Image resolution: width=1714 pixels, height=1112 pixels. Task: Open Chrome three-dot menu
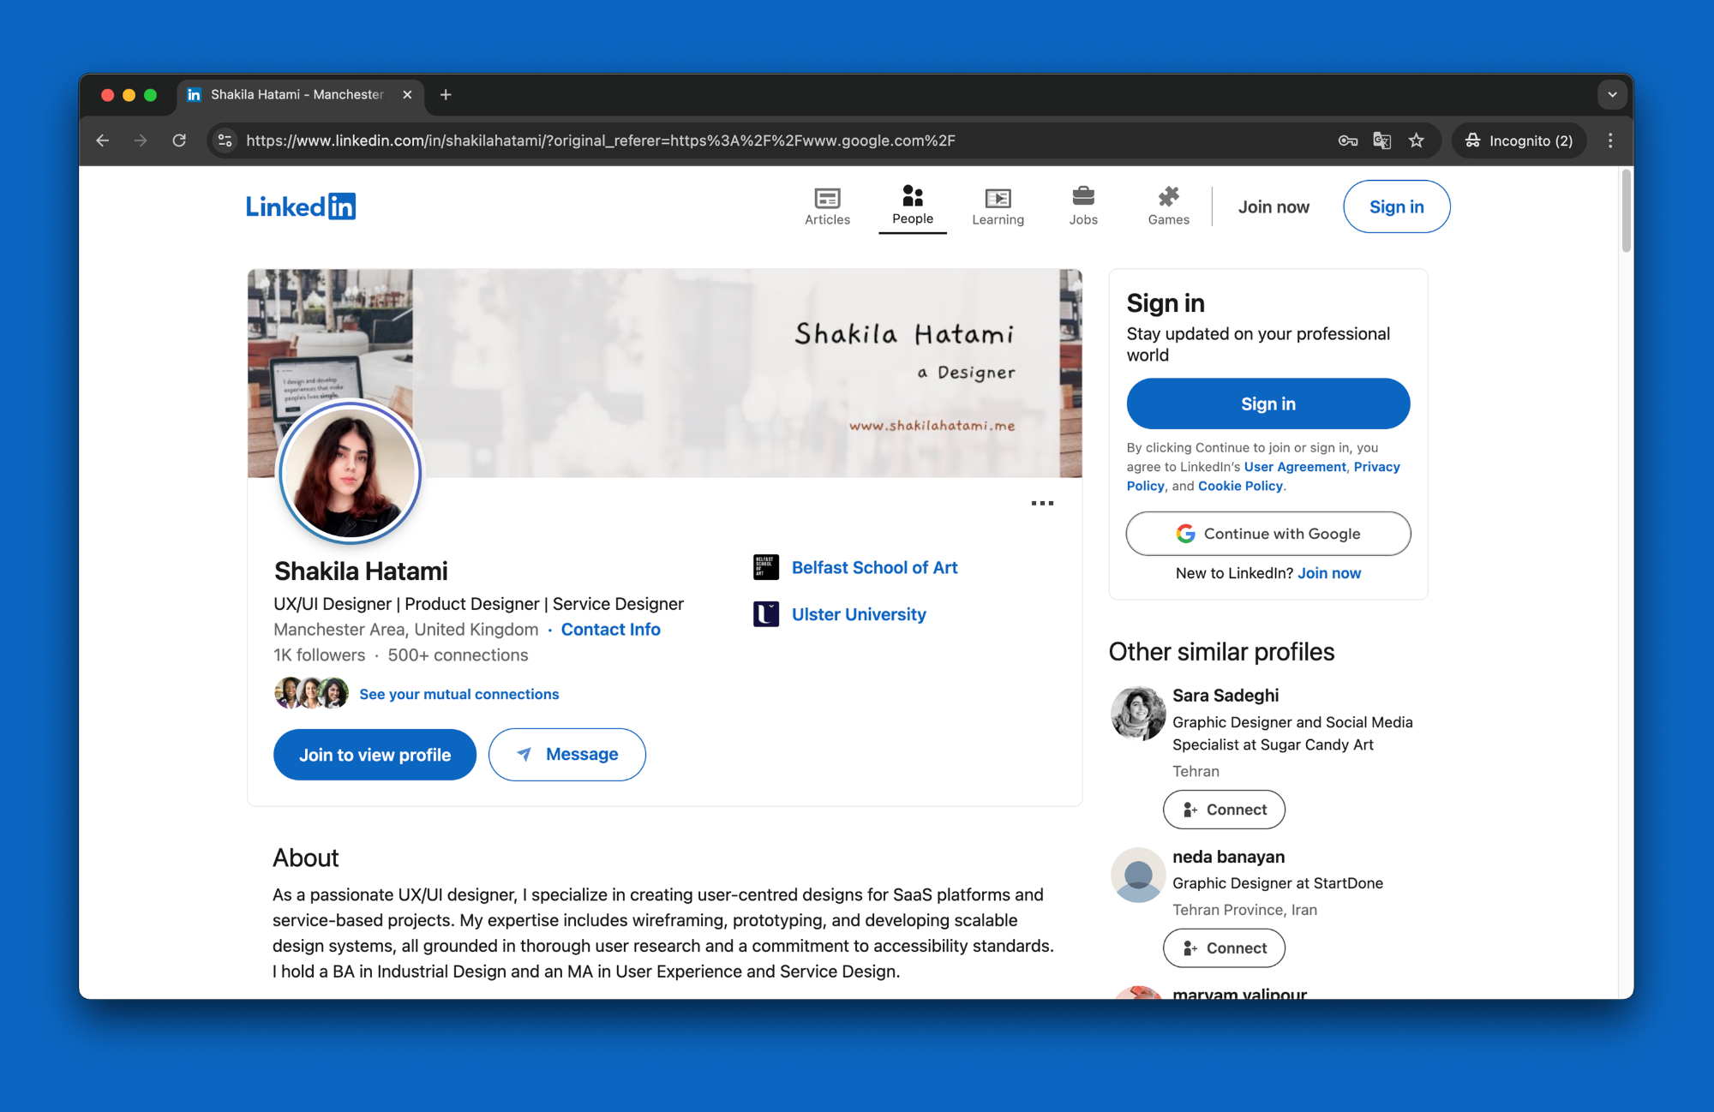pyautogui.click(x=1610, y=140)
